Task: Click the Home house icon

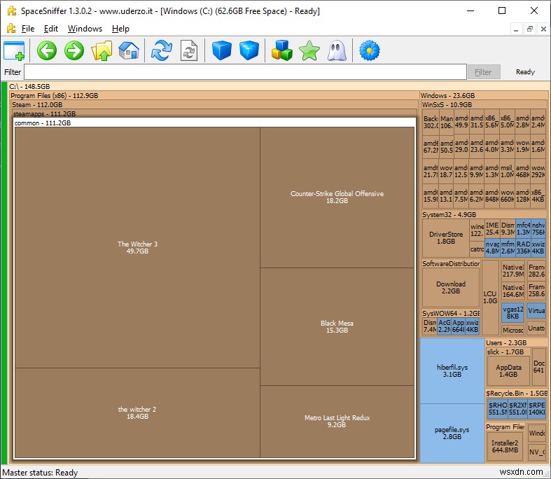Action: click(129, 50)
